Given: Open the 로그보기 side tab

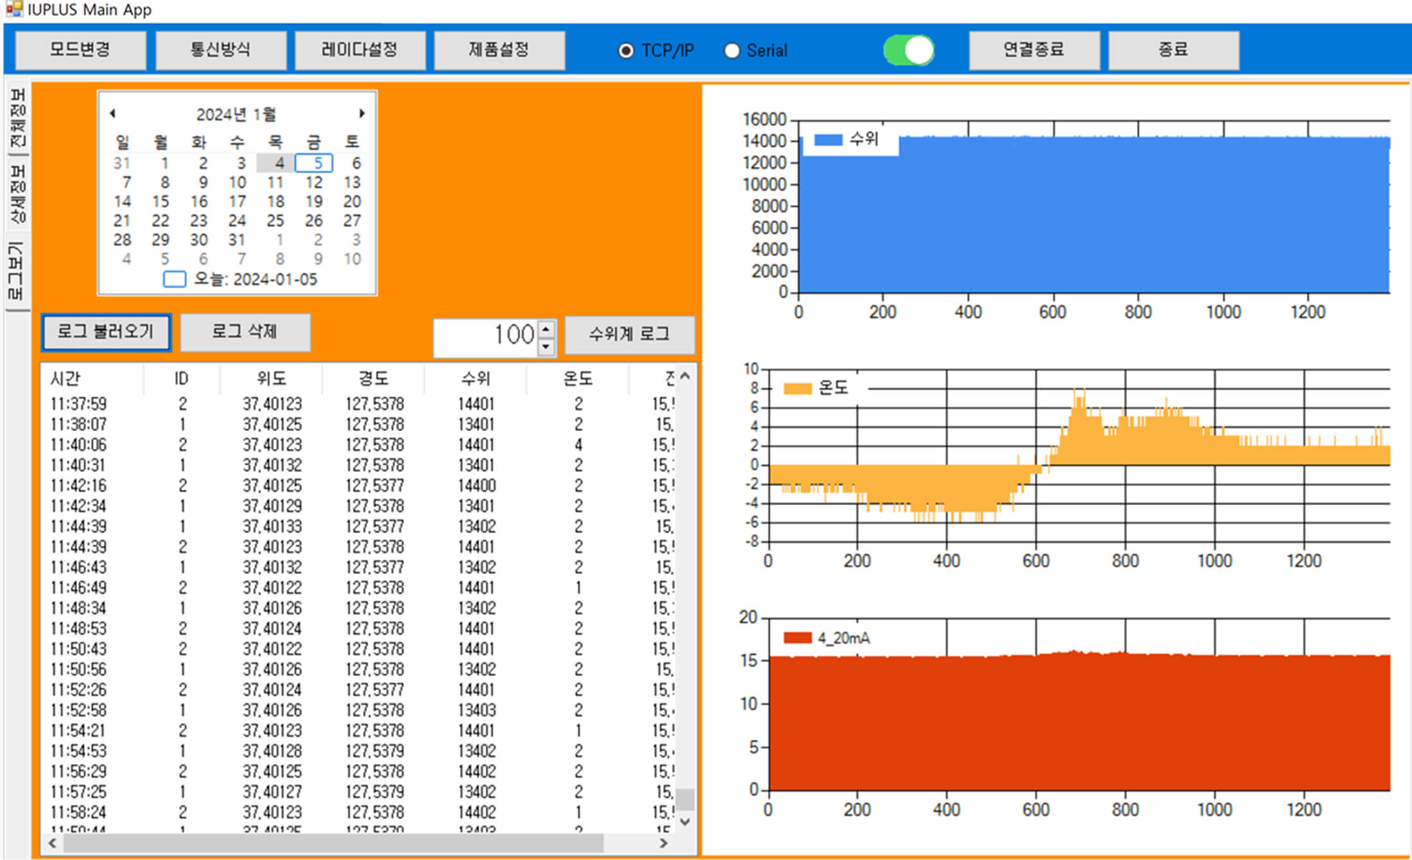Looking at the screenshot, I should [17, 271].
